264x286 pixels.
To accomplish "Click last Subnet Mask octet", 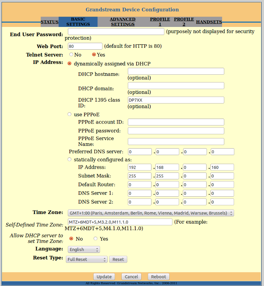I will coord(222,176).
